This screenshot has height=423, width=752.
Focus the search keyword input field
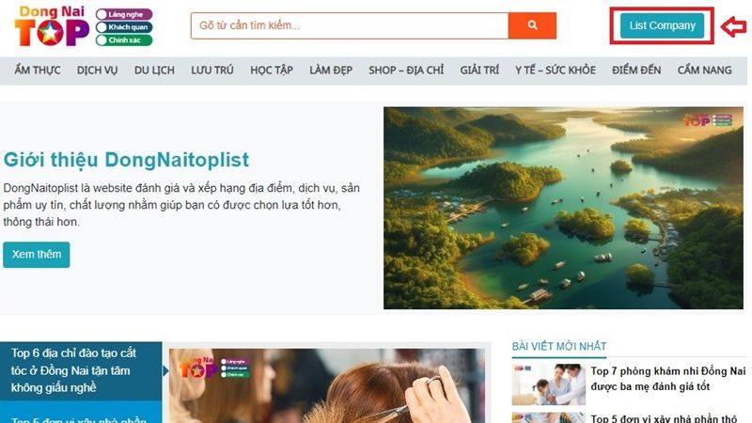click(350, 25)
